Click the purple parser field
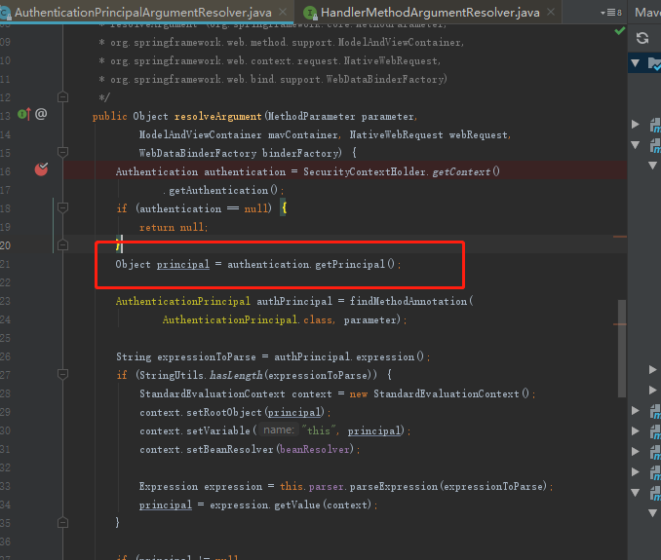Viewport: 661px width, 560px height. coord(327,487)
